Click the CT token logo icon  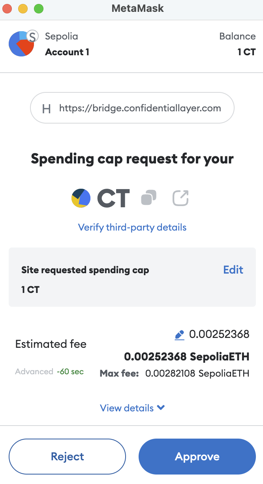click(81, 198)
